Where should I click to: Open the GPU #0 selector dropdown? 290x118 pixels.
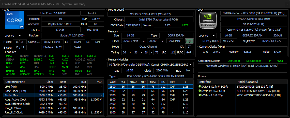point(207,36)
